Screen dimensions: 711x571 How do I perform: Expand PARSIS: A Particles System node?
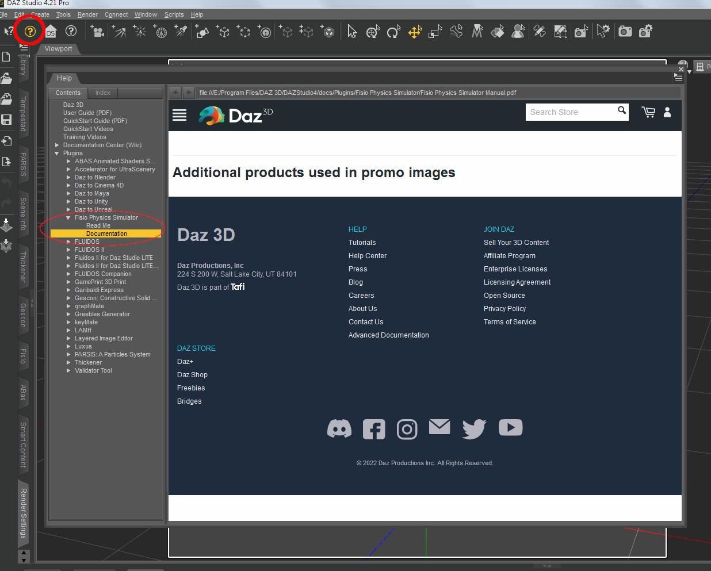[x=68, y=355]
